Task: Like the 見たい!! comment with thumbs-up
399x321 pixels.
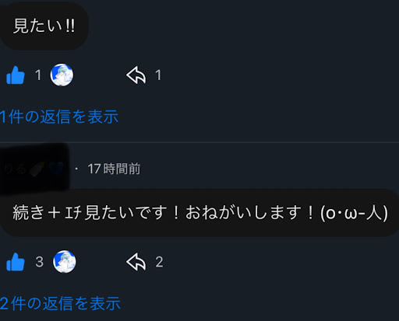Action: tap(16, 75)
